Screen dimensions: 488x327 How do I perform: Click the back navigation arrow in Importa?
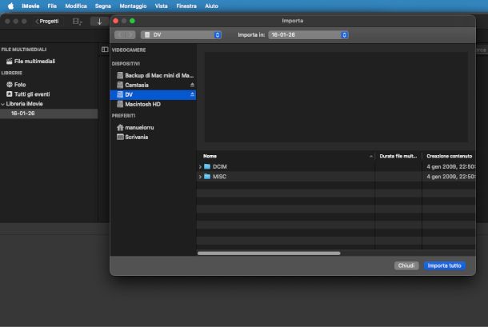click(x=120, y=35)
